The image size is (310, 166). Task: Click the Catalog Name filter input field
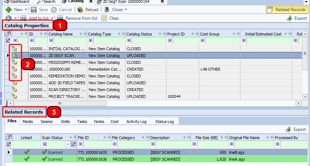point(70,41)
